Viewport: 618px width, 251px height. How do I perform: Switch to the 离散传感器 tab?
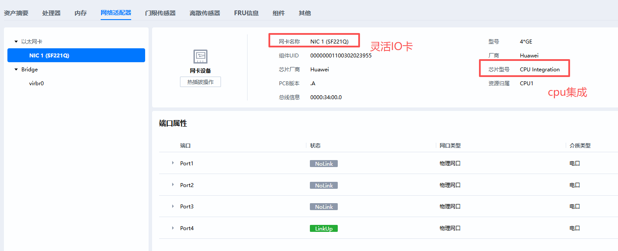(205, 13)
